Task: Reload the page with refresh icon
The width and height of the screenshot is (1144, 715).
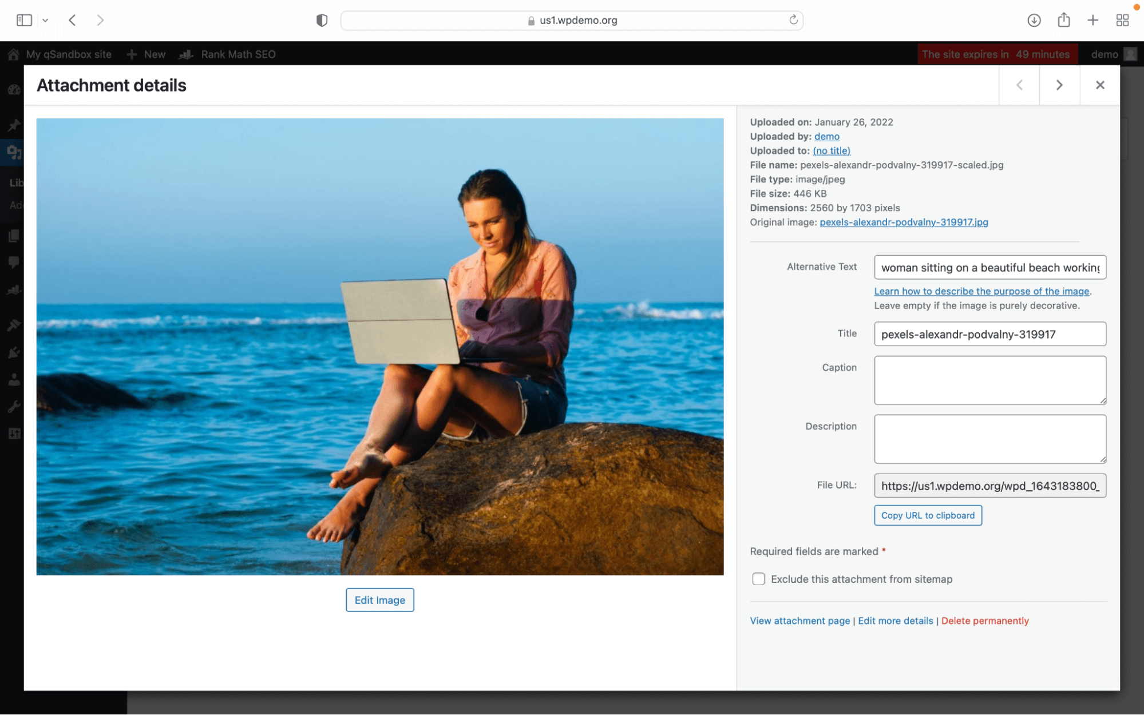Action: coord(793,20)
